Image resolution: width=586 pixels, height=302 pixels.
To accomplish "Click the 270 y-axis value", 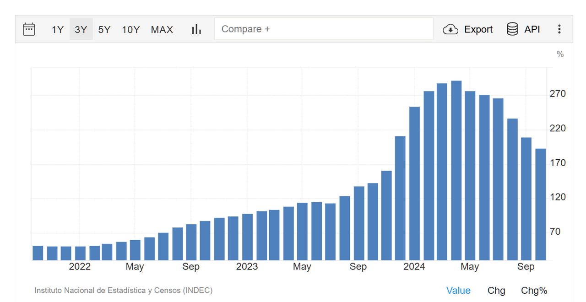I will coord(558,94).
